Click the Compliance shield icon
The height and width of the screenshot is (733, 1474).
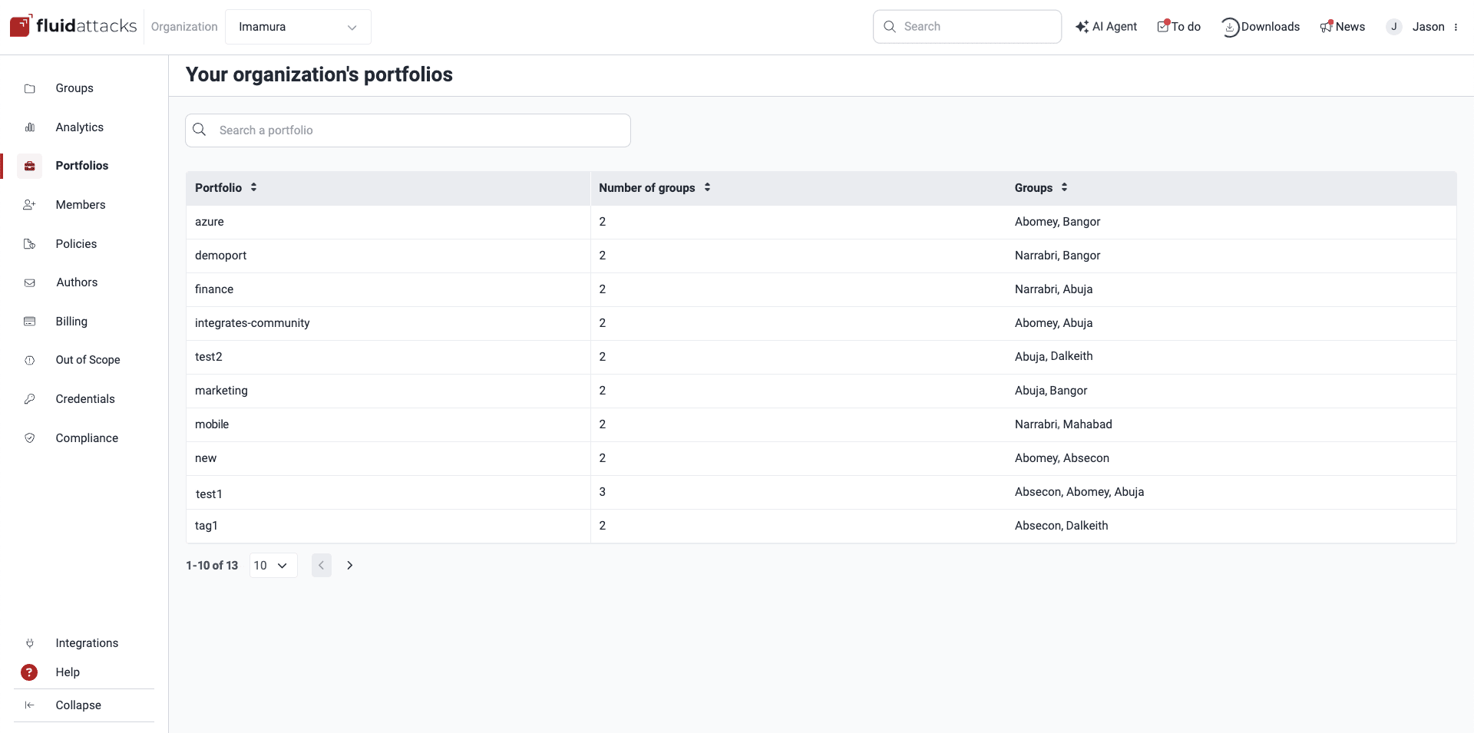click(x=29, y=437)
